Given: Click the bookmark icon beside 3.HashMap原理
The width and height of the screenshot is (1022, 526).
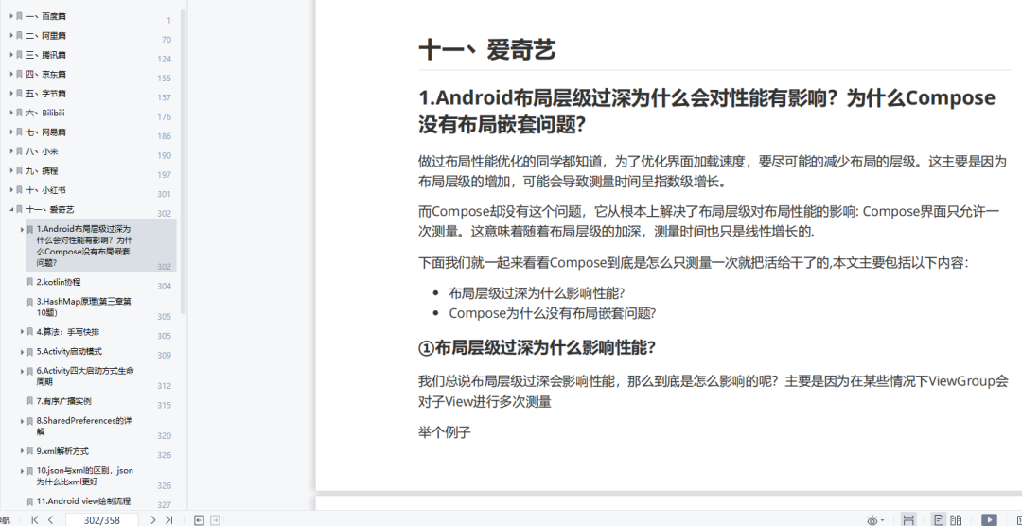Looking at the screenshot, I should pos(30,302).
